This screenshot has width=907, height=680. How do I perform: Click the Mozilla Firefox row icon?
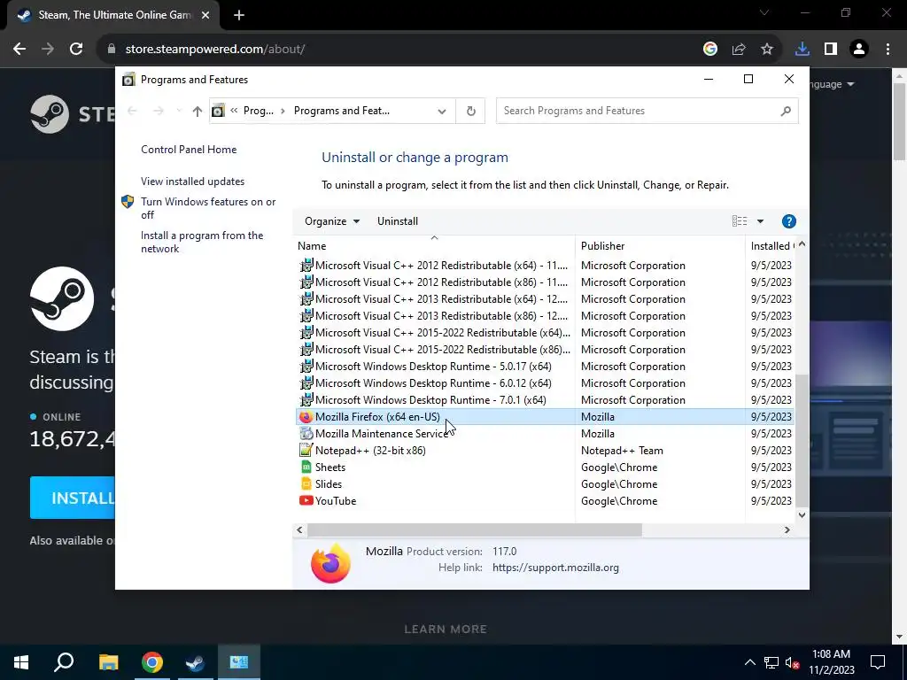tap(306, 417)
